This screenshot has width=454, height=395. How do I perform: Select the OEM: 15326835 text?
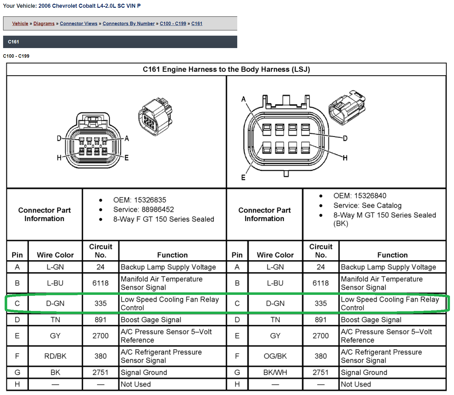(140, 200)
